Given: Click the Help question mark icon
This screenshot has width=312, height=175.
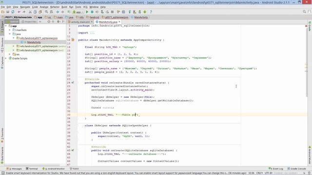Looking at the screenshot, I should 151,12.
